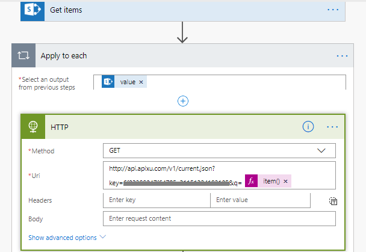Click the plus icon to insert a step

pyautogui.click(x=184, y=101)
